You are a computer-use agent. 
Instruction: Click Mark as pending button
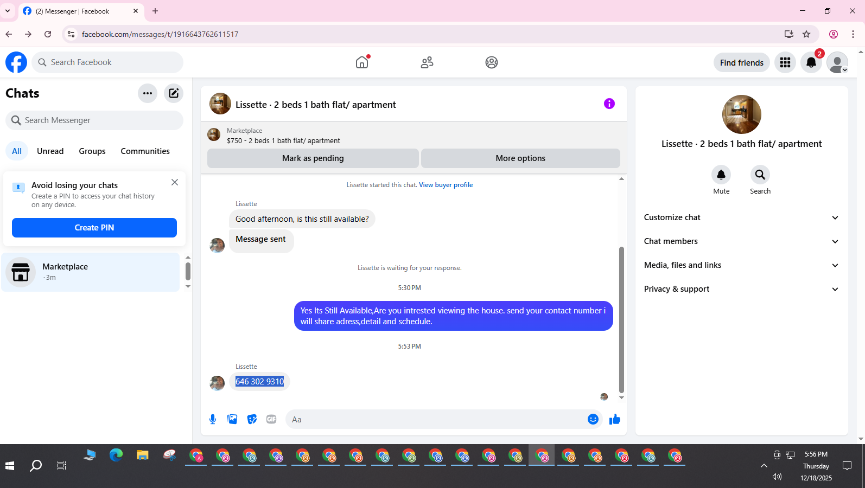pos(313,158)
